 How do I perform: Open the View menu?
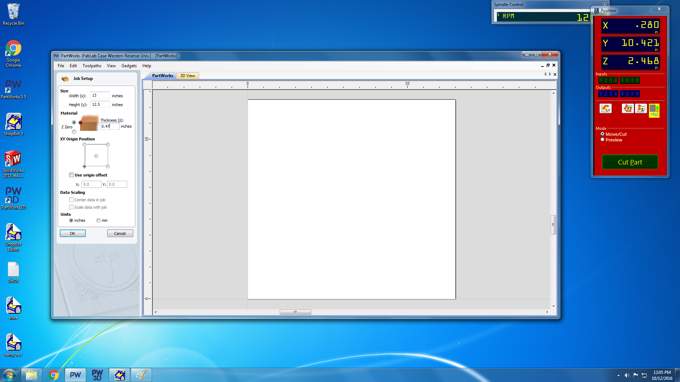111,66
